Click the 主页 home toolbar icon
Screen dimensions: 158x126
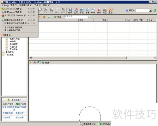pos(76,11)
